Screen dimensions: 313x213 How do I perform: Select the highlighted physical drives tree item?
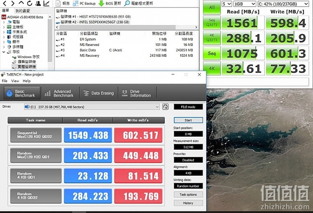tap(24, 67)
